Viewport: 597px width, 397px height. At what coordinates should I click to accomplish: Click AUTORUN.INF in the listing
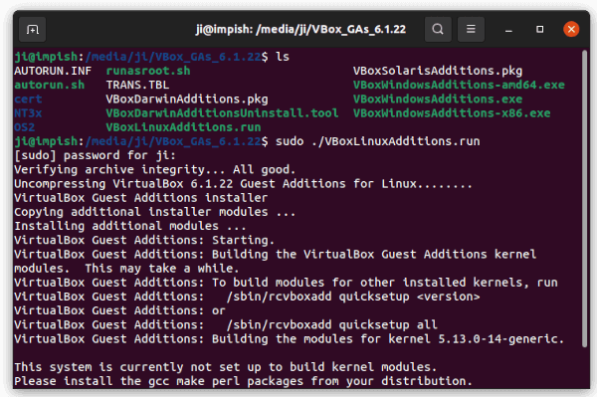[x=53, y=71]
